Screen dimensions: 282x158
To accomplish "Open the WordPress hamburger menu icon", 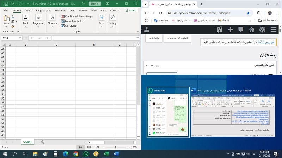I will [x=274, y=30].
